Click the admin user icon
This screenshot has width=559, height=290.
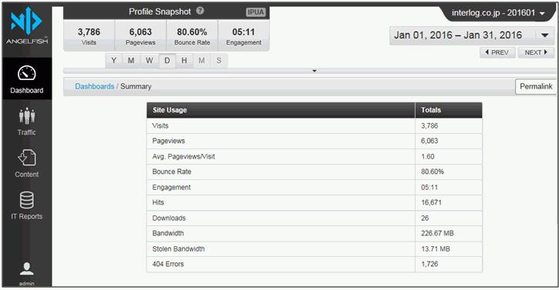[27, 268]
